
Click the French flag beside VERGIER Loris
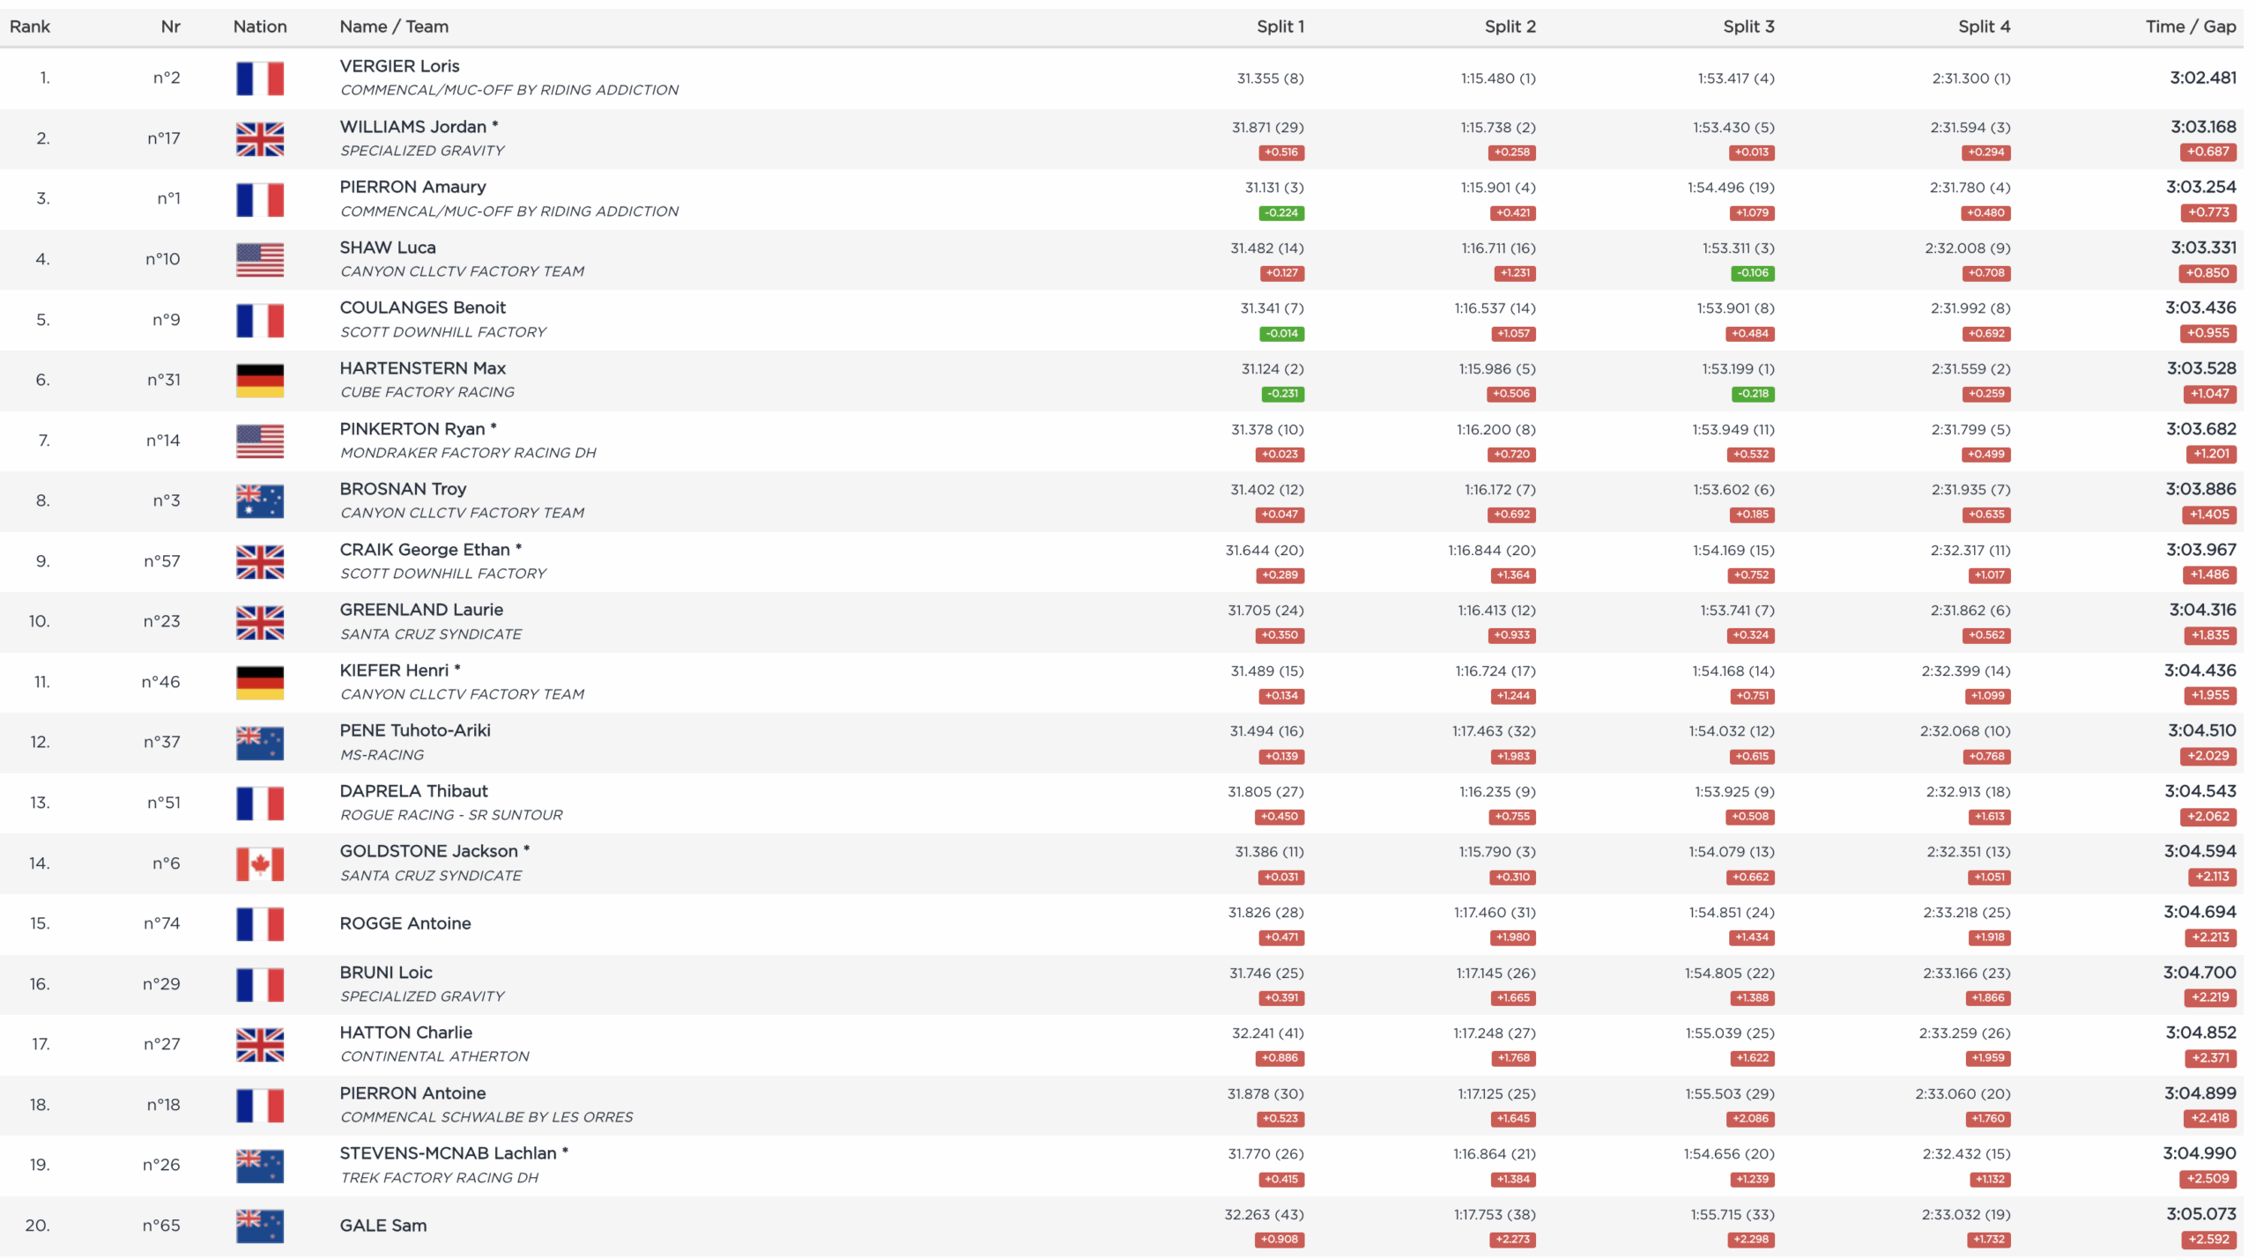pos(260,78)
